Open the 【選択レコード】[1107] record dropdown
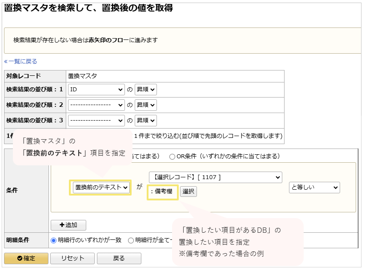The height and width of the screenshot is (270, 365). [x=216, y=177]
